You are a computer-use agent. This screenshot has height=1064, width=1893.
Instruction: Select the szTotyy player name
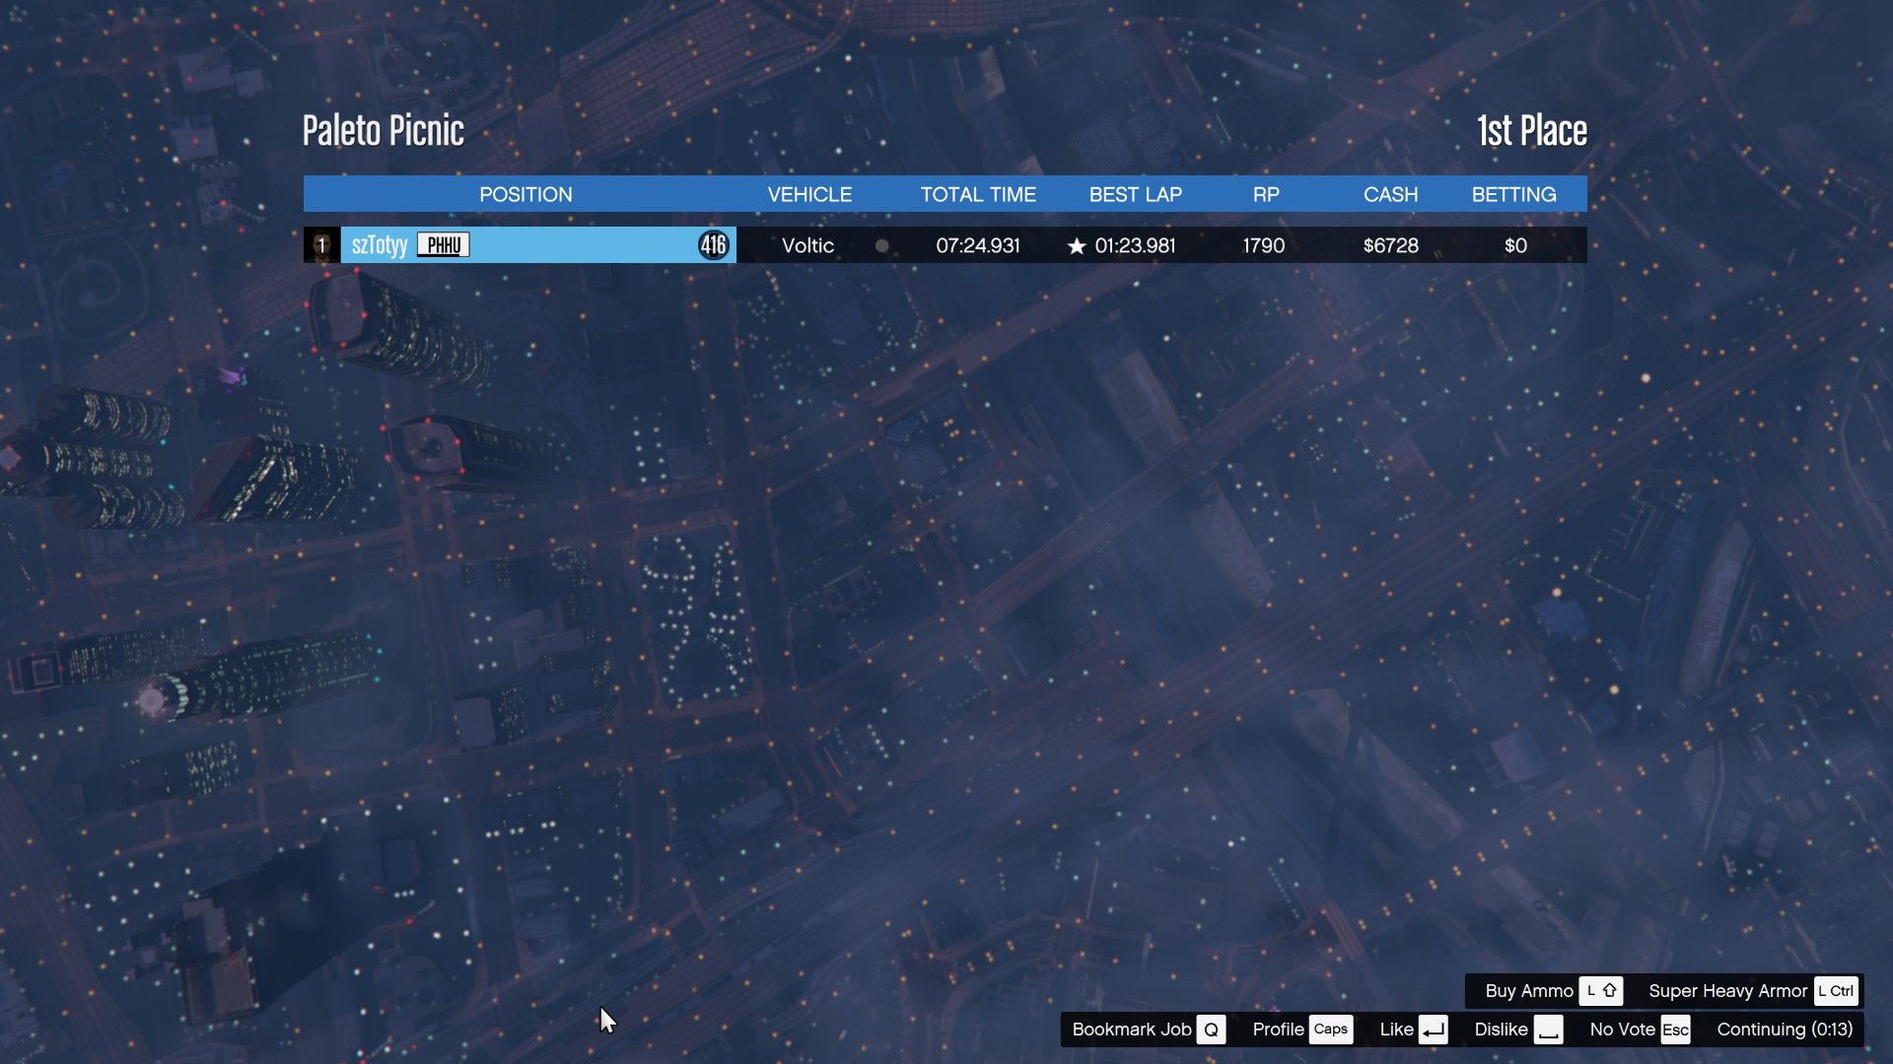click(x=380, y=245)
